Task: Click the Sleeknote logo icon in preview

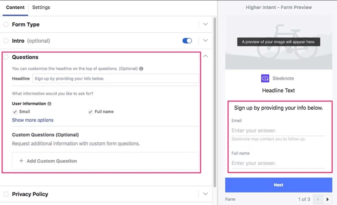Action: [x=265, y=78]
